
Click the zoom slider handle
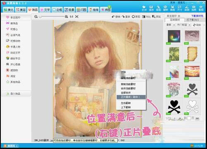click(x=40, y=17)
